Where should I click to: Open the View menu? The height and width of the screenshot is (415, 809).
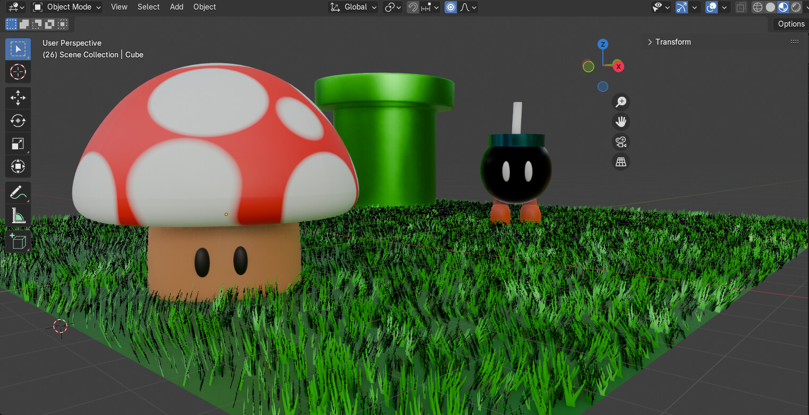[x=119, y=7]
